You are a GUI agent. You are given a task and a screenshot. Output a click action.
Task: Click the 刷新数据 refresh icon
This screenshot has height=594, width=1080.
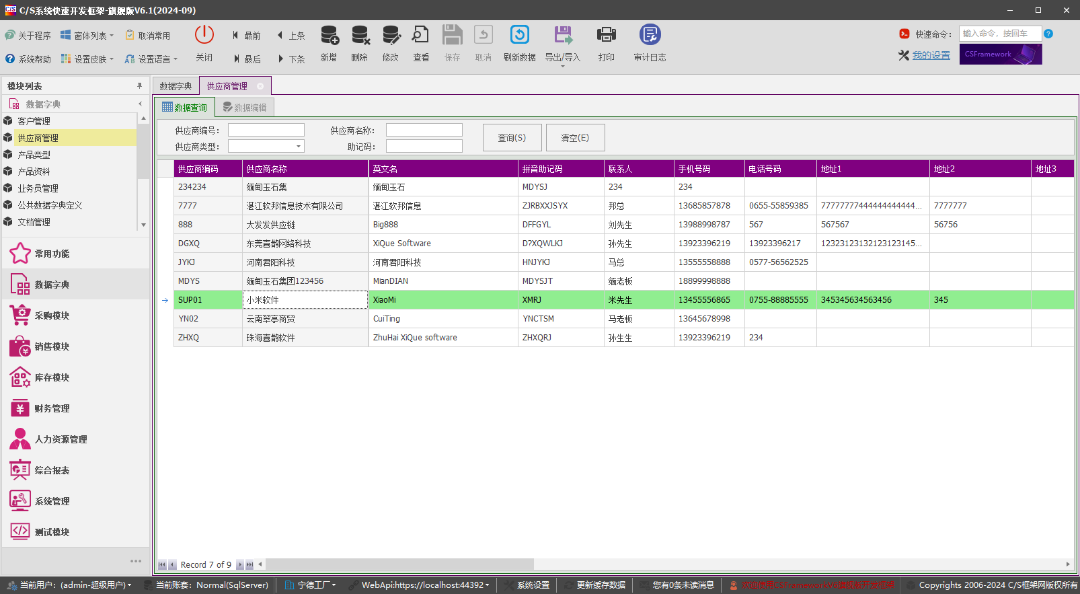(x=520, y=35)
